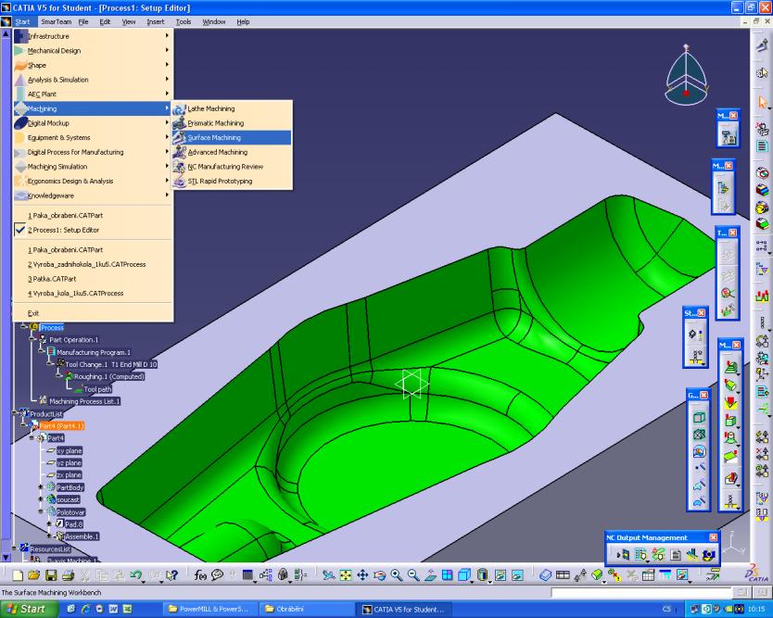Click the Normal View icon

coord(430,575)
